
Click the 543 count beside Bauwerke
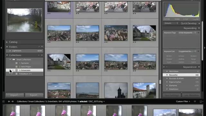click(197, 75)
